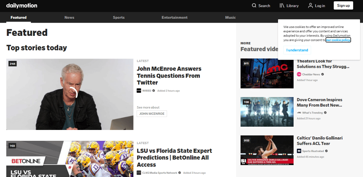Click the Log in link
The width and height of the screenshot is (363, 177).
pos(320,6)
